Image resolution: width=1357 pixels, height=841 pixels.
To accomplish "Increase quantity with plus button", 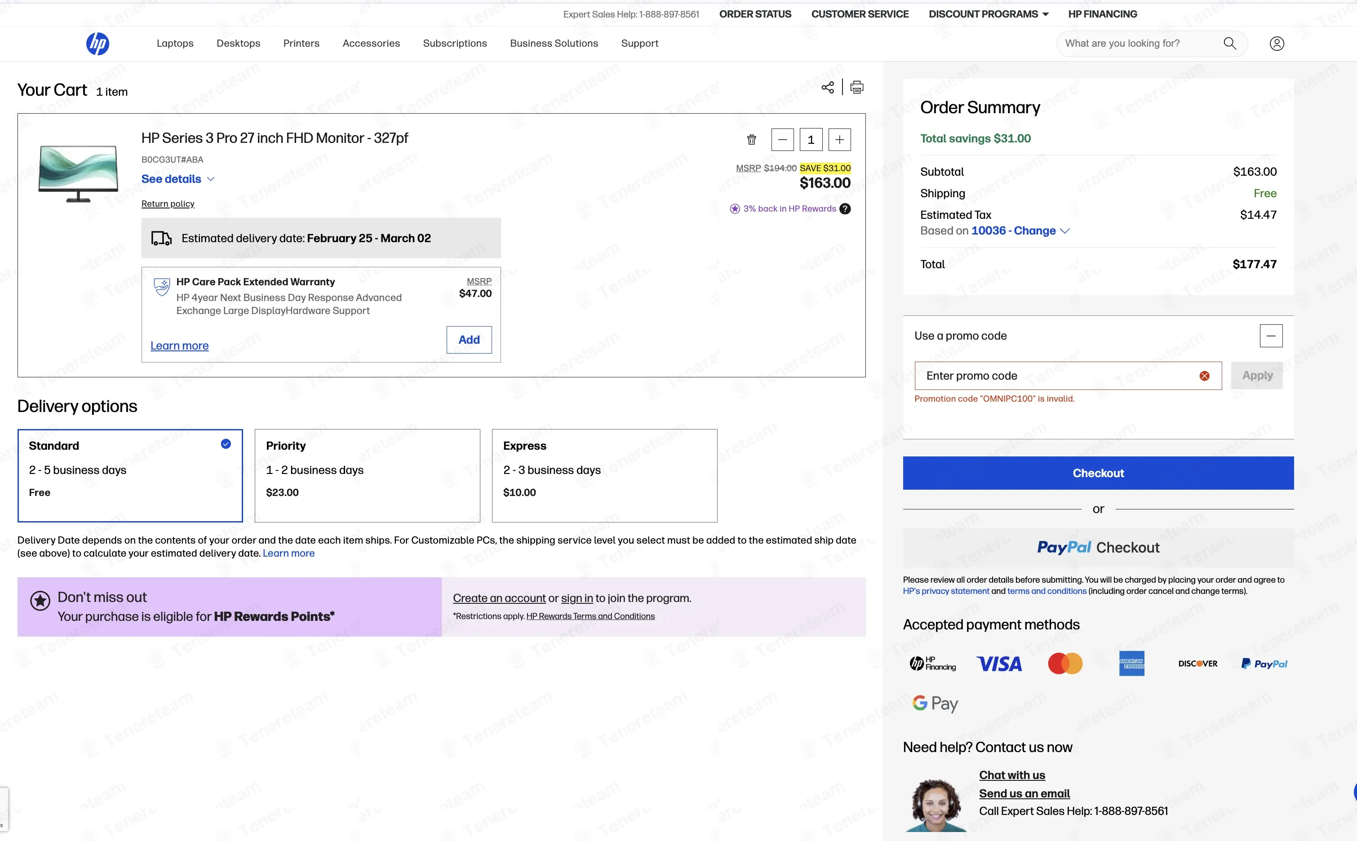I will pyautogui.click(x=839, y=140).
